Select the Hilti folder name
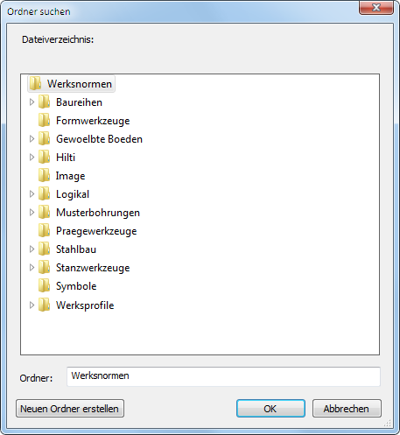Viewport: 400px width, 435px height. tap(66, 158)
